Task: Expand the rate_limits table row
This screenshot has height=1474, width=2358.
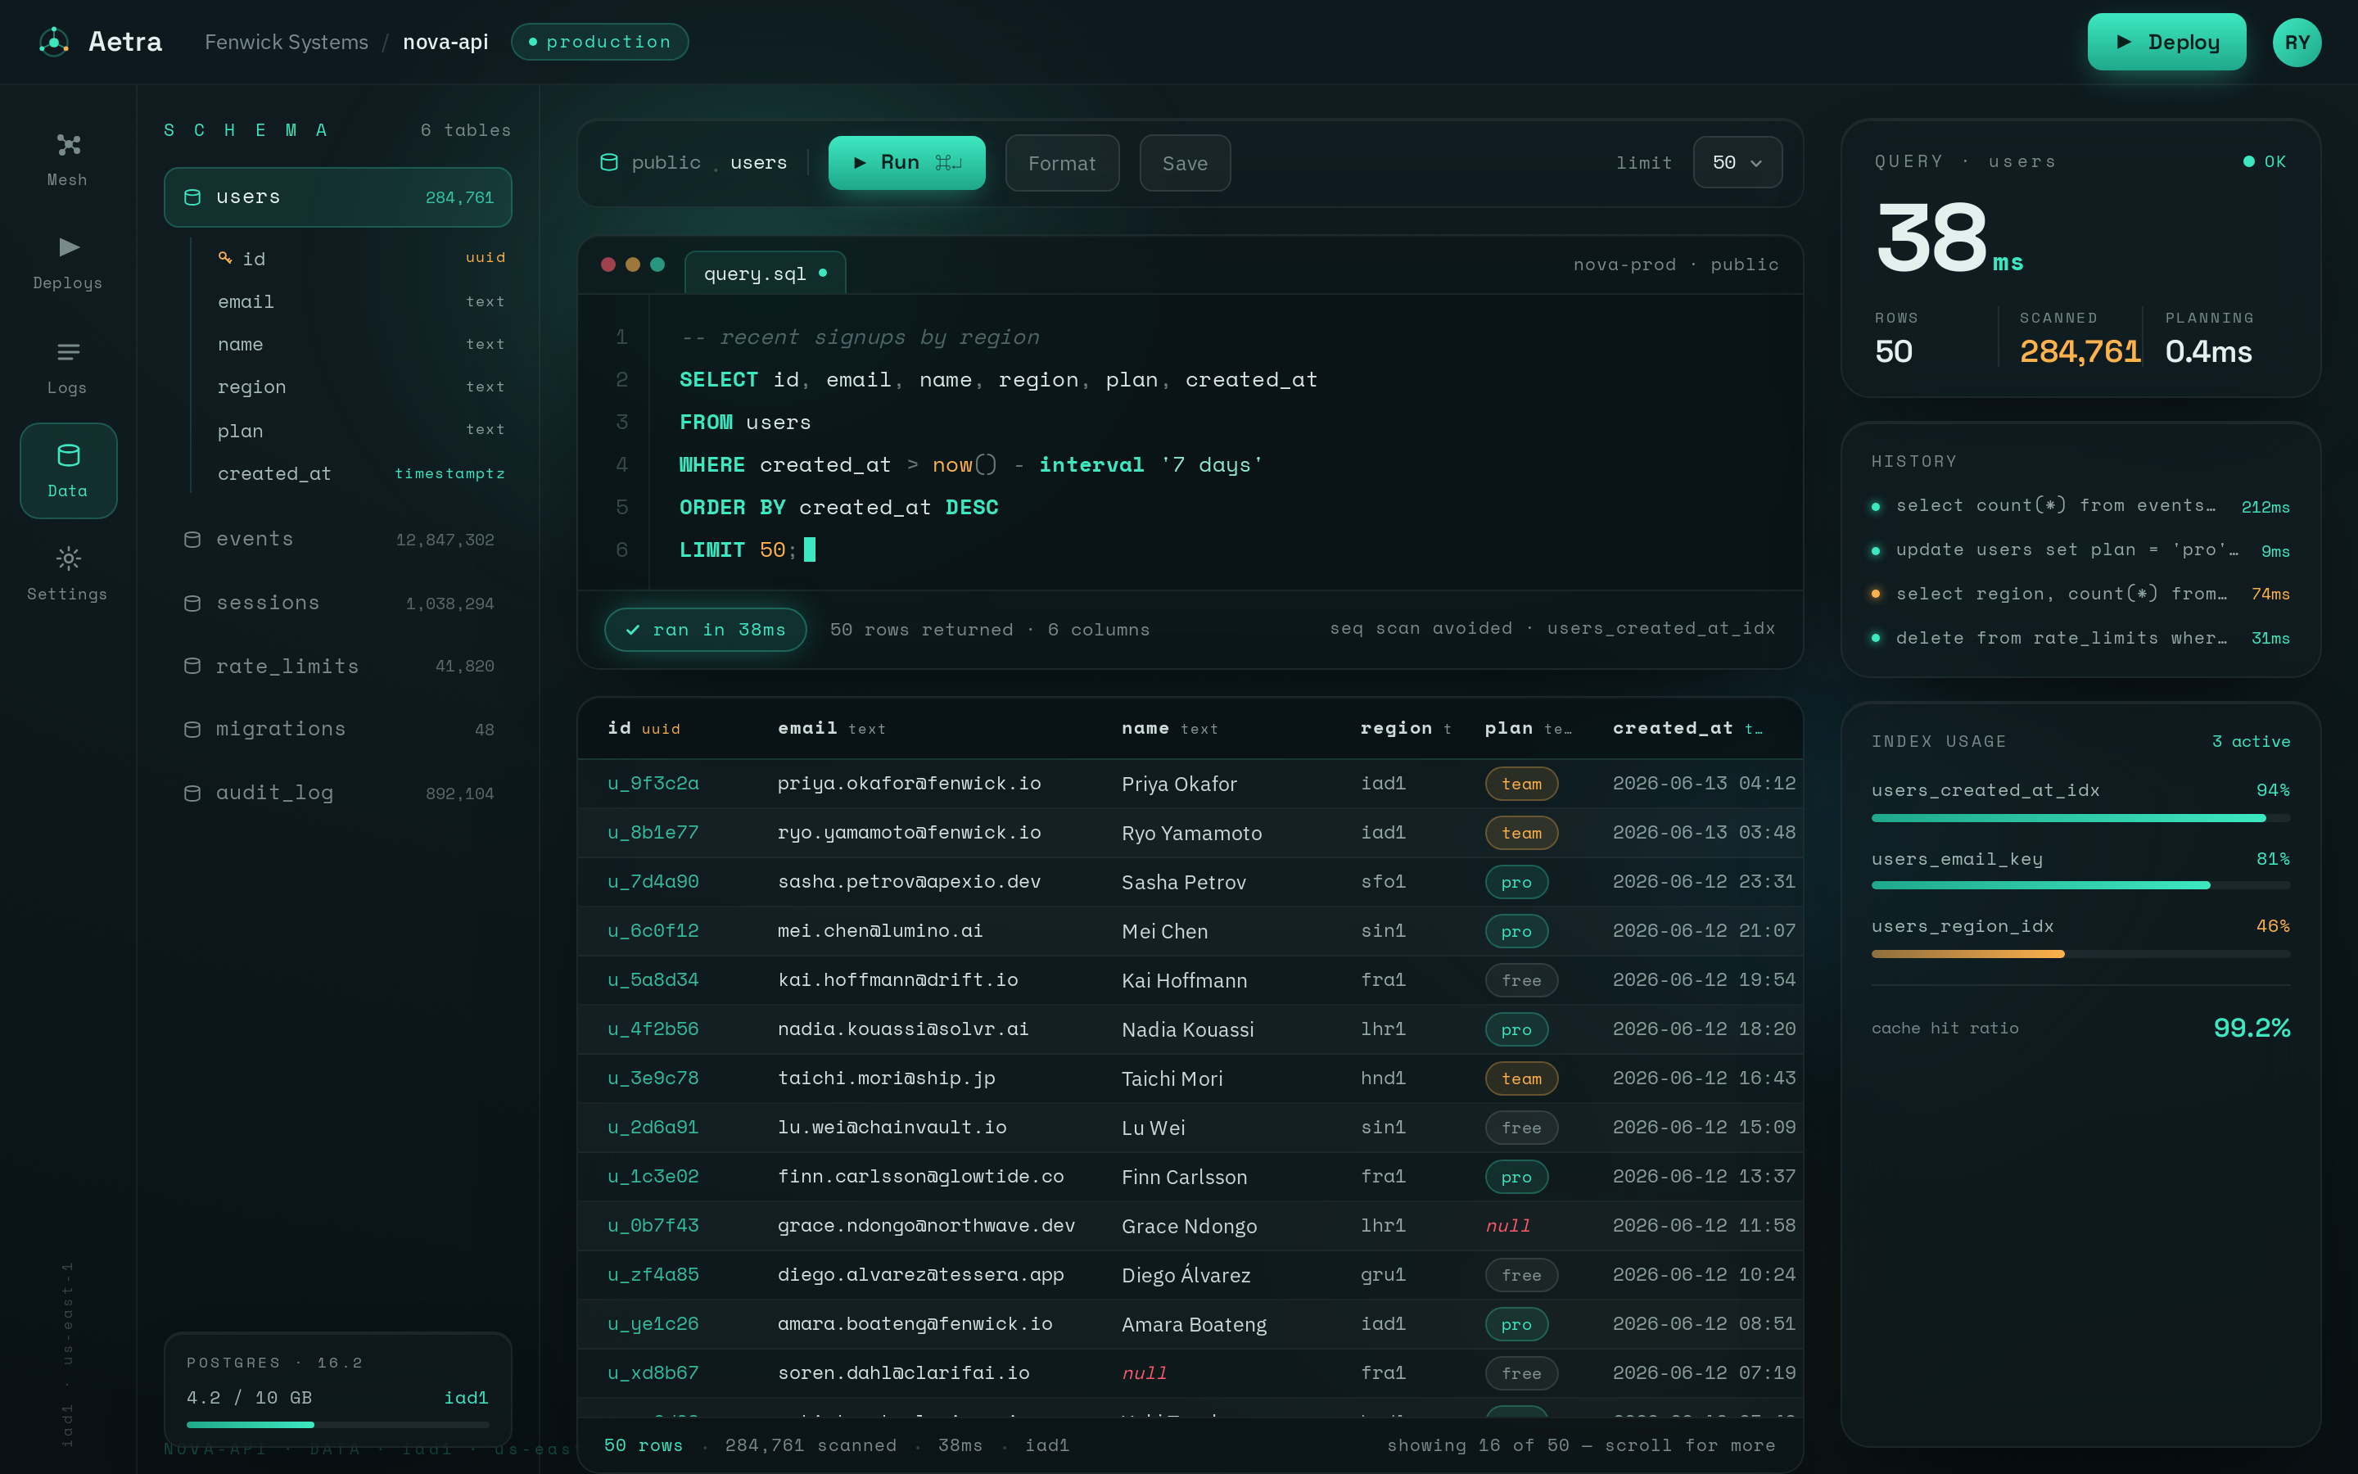Action: point(338,666)
